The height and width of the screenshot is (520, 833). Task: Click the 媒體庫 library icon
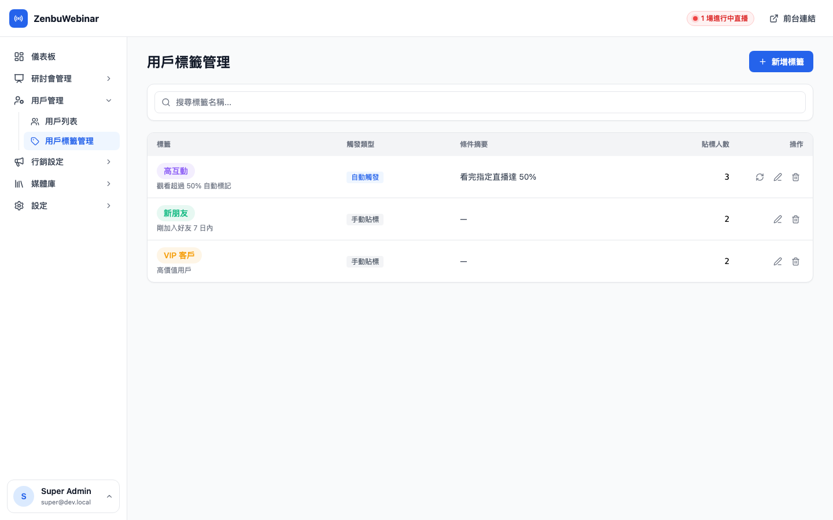[19, 184]
